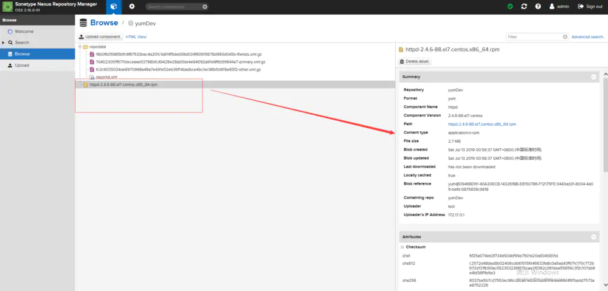The width and height of the screenshot is (608, 291).
Task: Open the Browse cube icon in header
Action: click(113, 7)
